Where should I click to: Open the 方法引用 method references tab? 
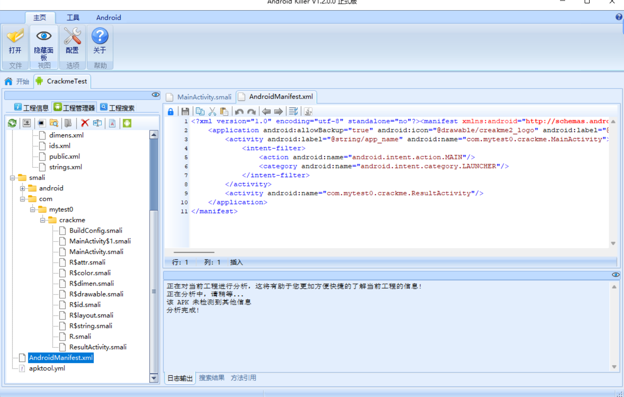coord(243,378)
